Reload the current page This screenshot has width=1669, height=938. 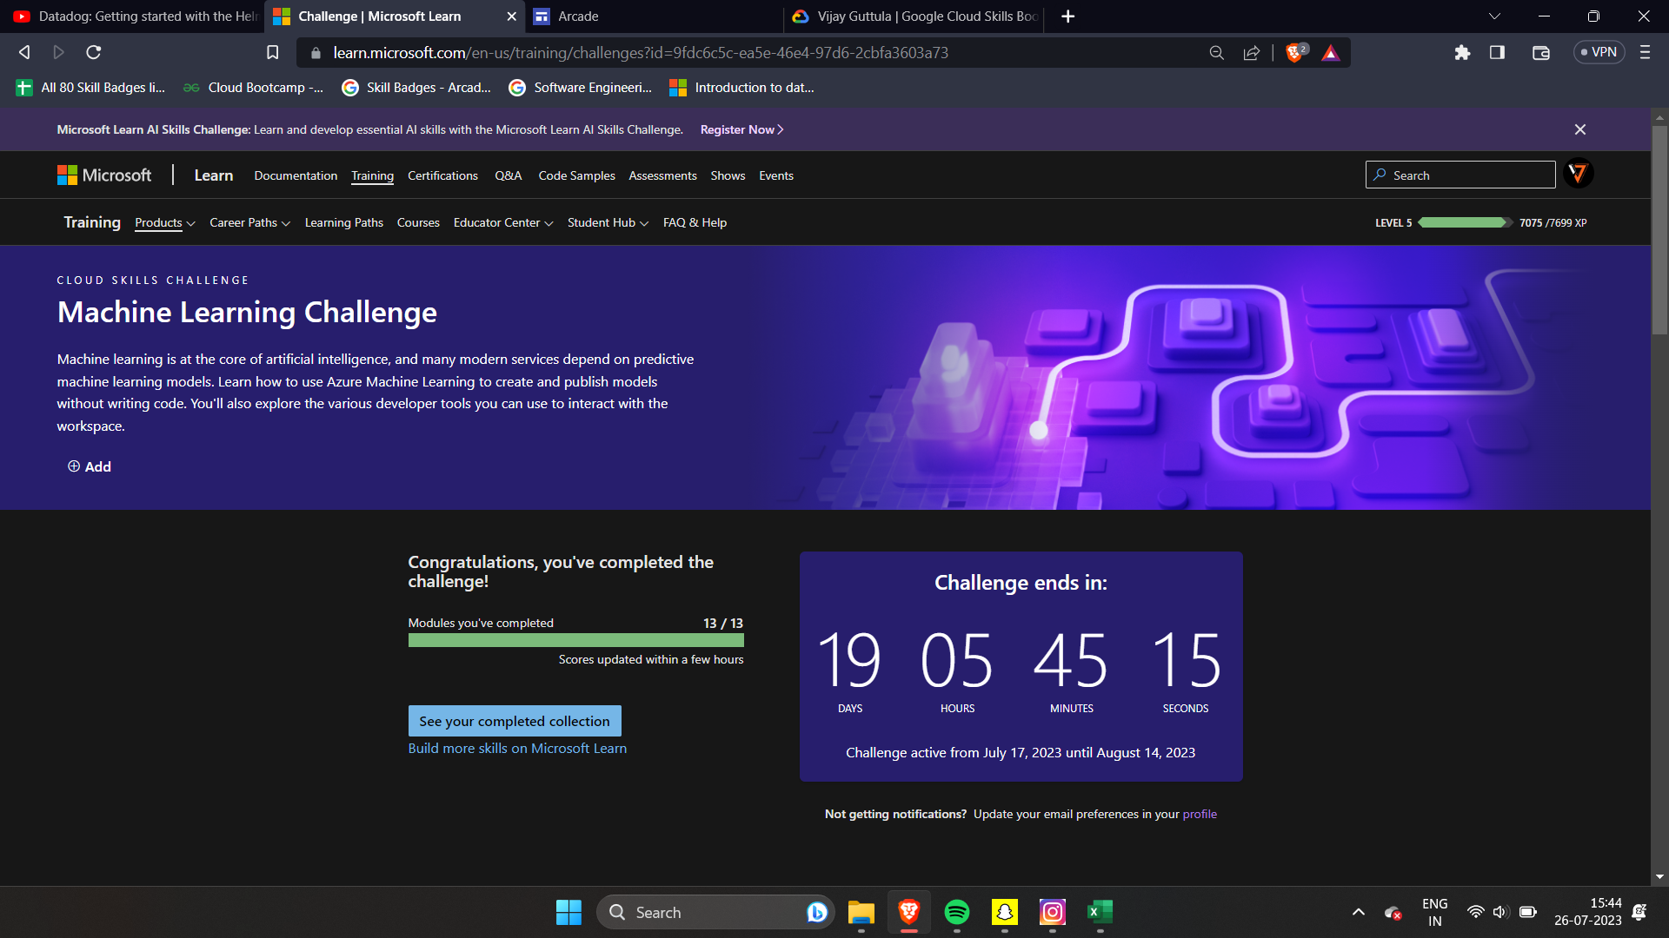[x=94, y=53]
